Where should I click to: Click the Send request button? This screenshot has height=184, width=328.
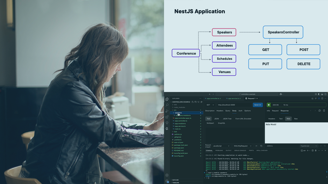[x=258, y=105]
